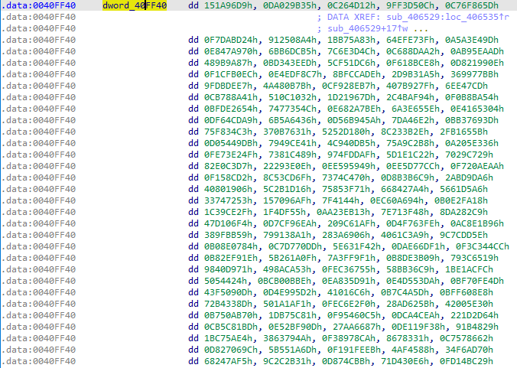
Task: Click value 7F4144h
Action: (341, 200)
